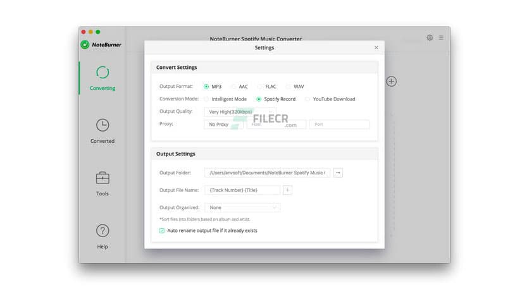
Task: Open the No Proxy dropdown
Action: click(x=223, y=125)
